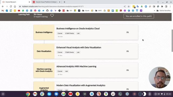Click the Lab tag in Business Intelligence card
Screen dimensions: 173x97
point(78,33)
